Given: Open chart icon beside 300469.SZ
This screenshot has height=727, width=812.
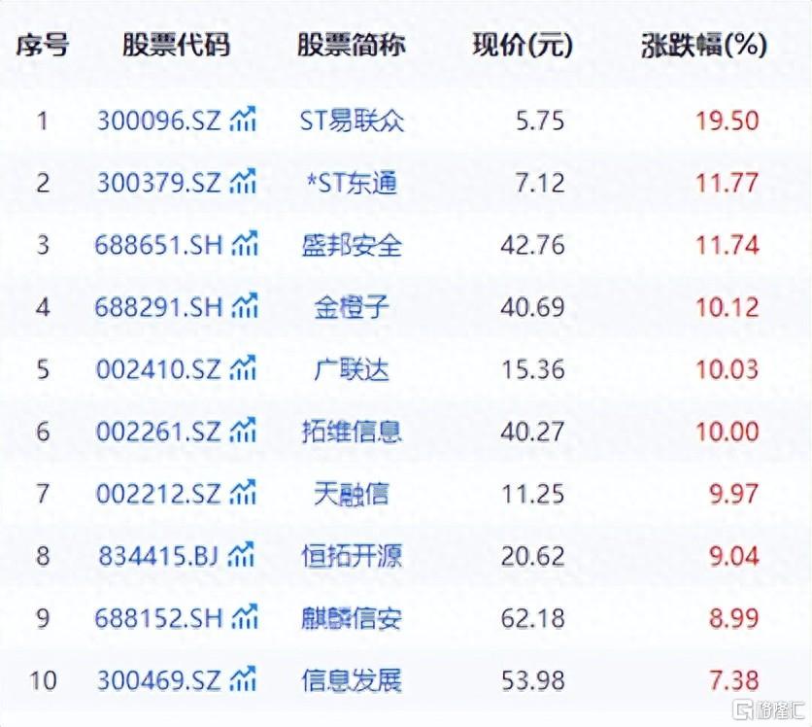Looking at the screenshot, I should (x=244, y=678).
